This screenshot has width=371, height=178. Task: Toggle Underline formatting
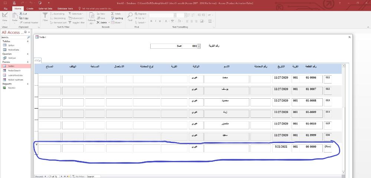(160, 21)
